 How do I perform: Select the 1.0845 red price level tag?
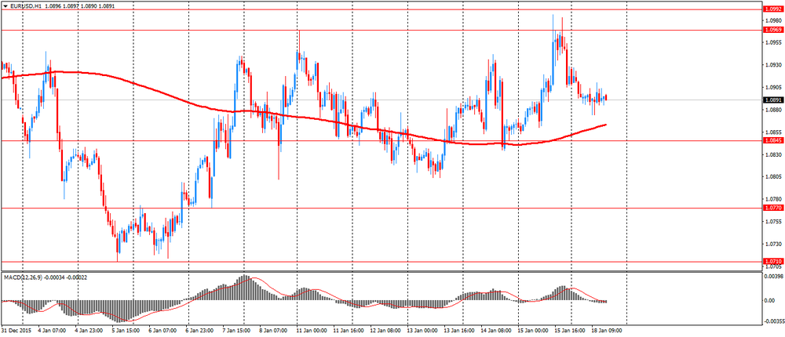[772, 141]
